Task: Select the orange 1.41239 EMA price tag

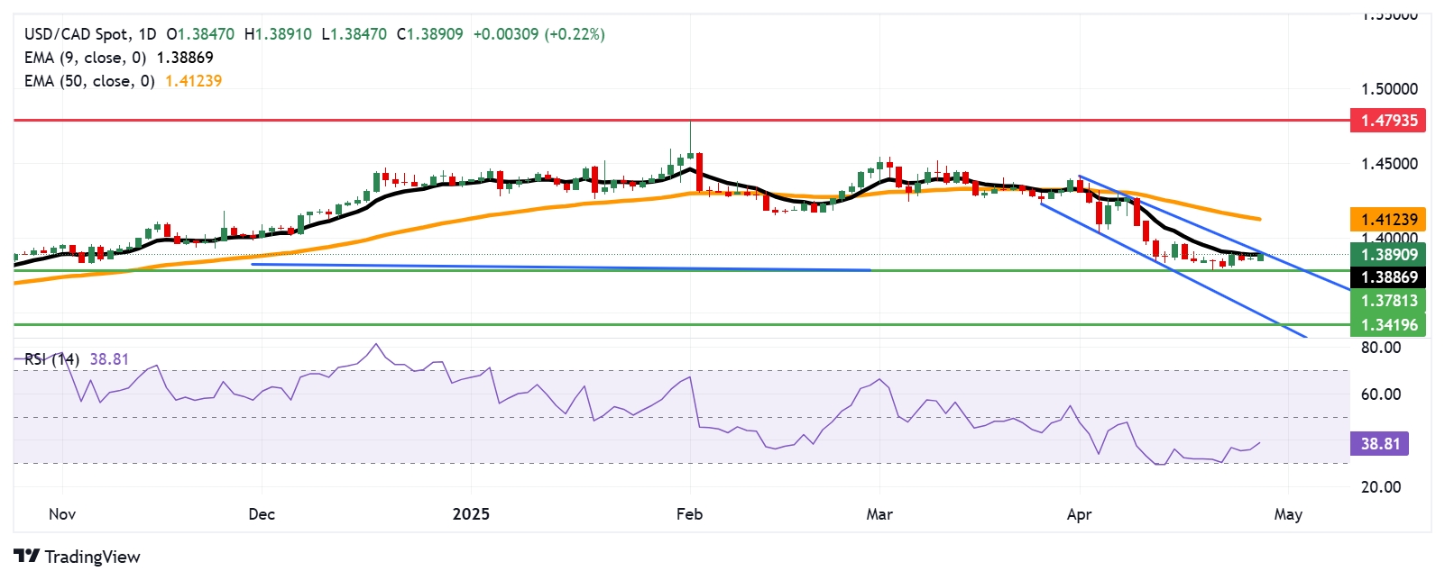Action: 1388,219
